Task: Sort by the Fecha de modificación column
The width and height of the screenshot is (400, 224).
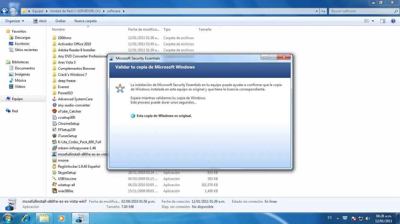Action: click(x=144, y=29)
